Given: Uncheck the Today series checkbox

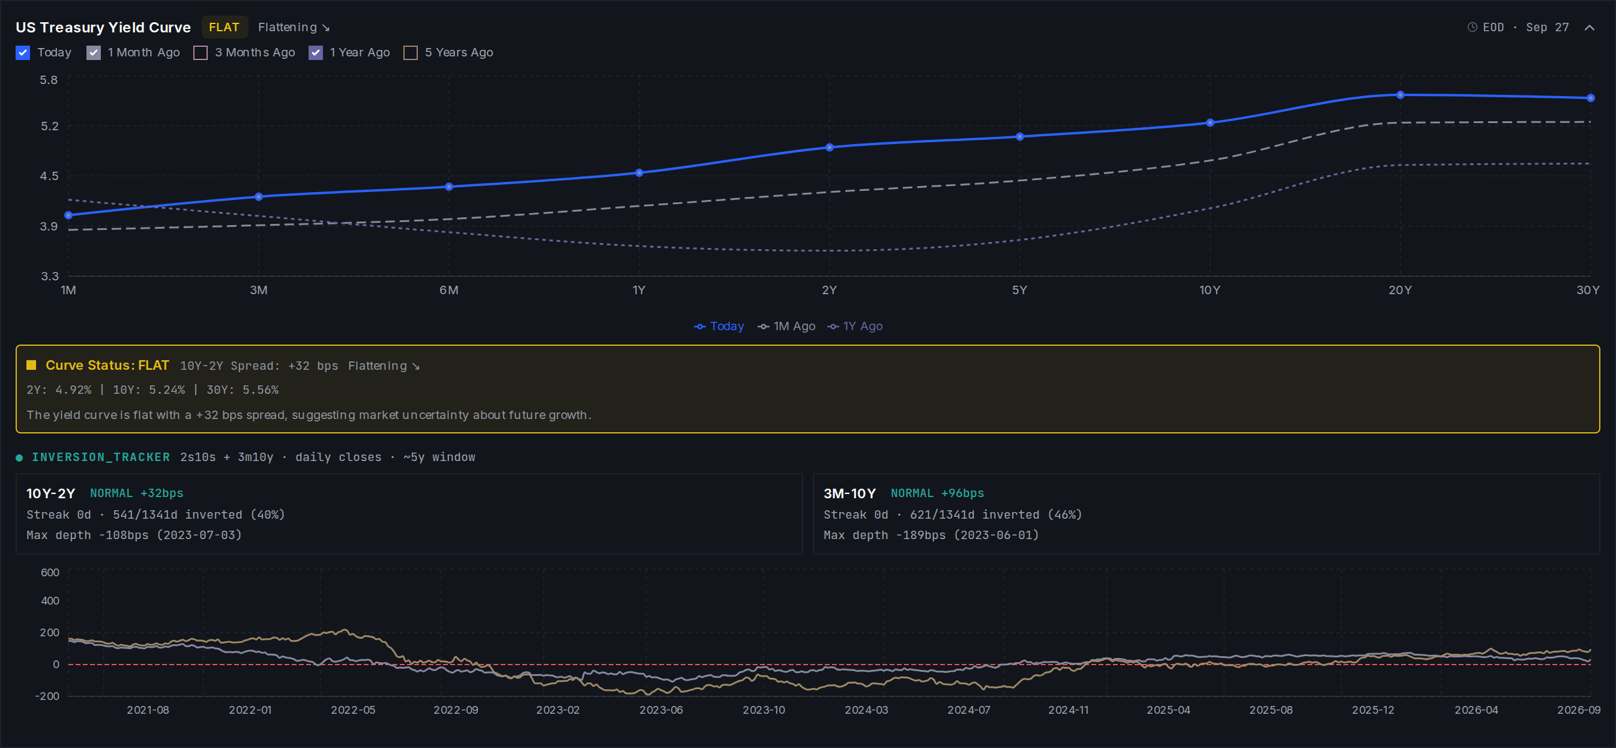Looking at the screenshot, I should [x=23, y=53].
